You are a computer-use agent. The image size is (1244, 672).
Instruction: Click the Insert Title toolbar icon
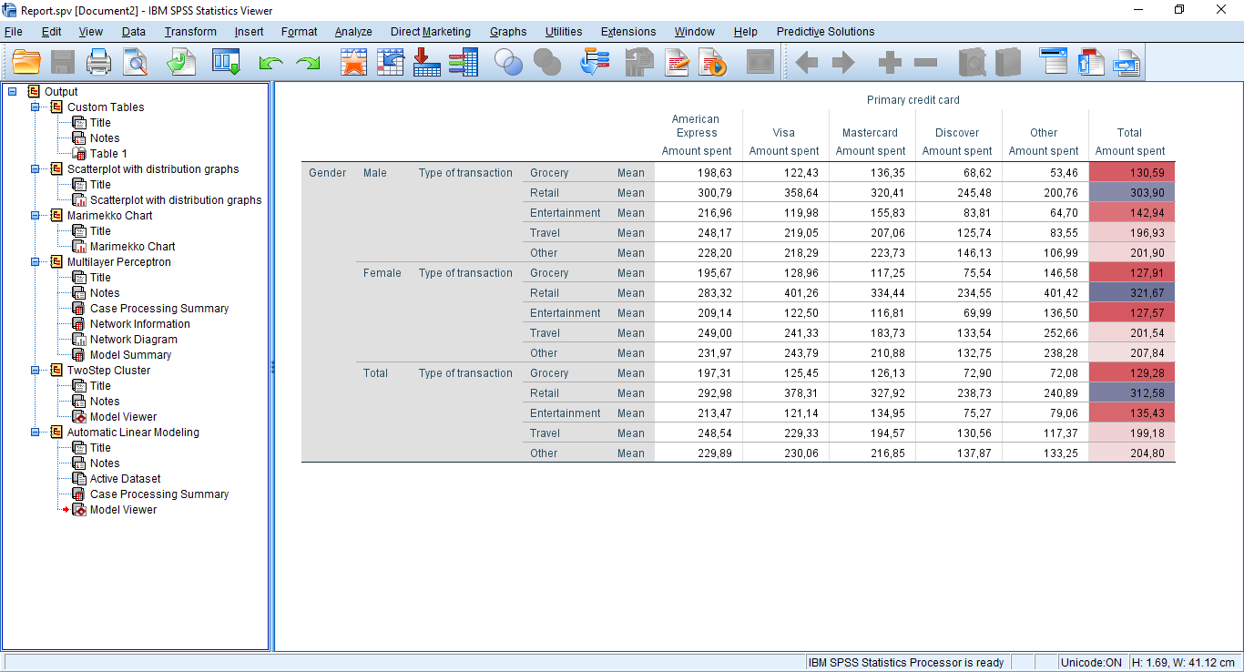pos(1091,62)
